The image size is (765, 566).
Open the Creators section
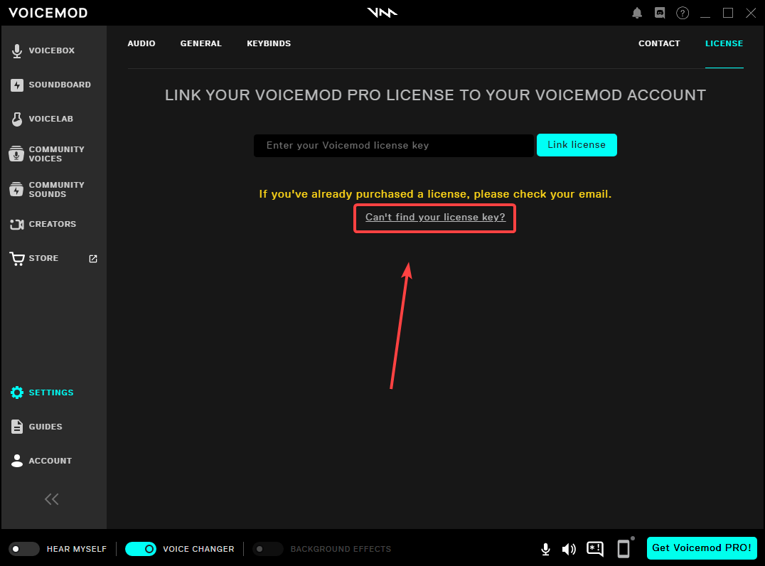point(43,224)
